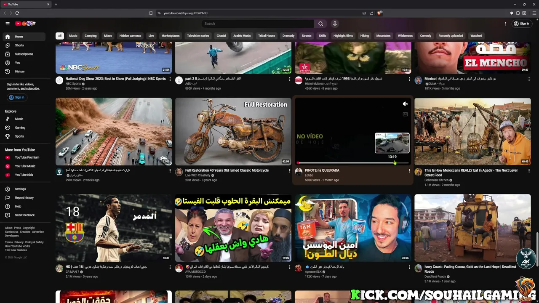Viewport: 539px width, 303px height.
Task: Open the Ronaldo 18 Barcelona thumbnail
Action: 114,228
